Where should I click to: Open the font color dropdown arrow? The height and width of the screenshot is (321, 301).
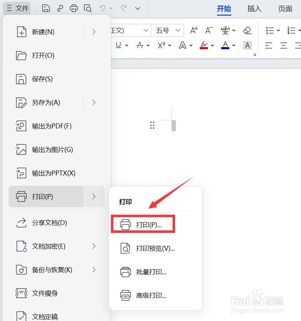click(x=234, y=45)
